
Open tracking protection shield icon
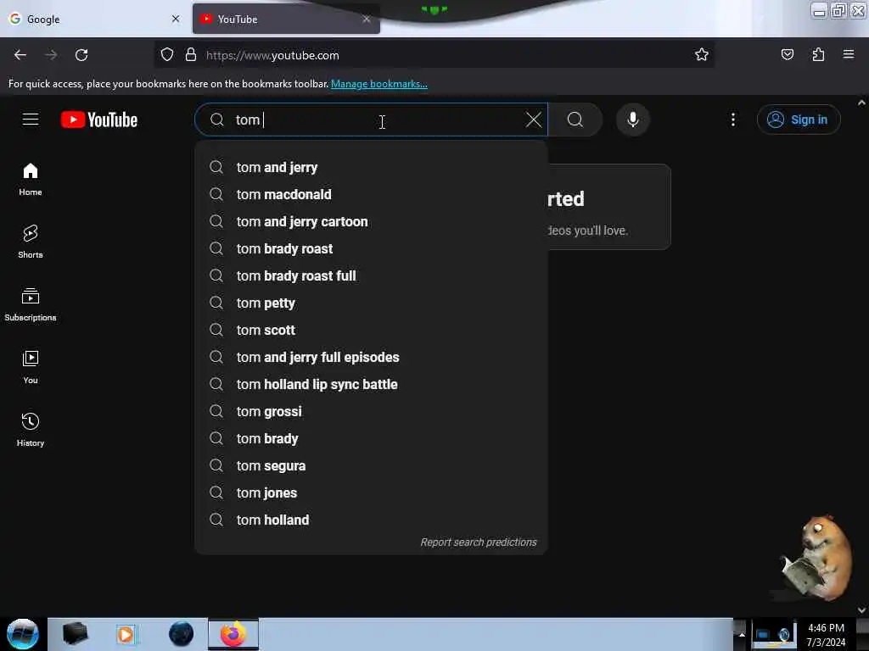(x=167, y=55)
